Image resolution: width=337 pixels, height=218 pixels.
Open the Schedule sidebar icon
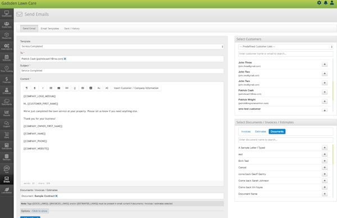tap(7, 58)
